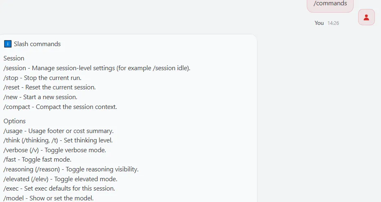The width and height of the screenshot is (381, 202).
Task: Click the 14:26 message timestamp
Action: click(x=333, y=23)
